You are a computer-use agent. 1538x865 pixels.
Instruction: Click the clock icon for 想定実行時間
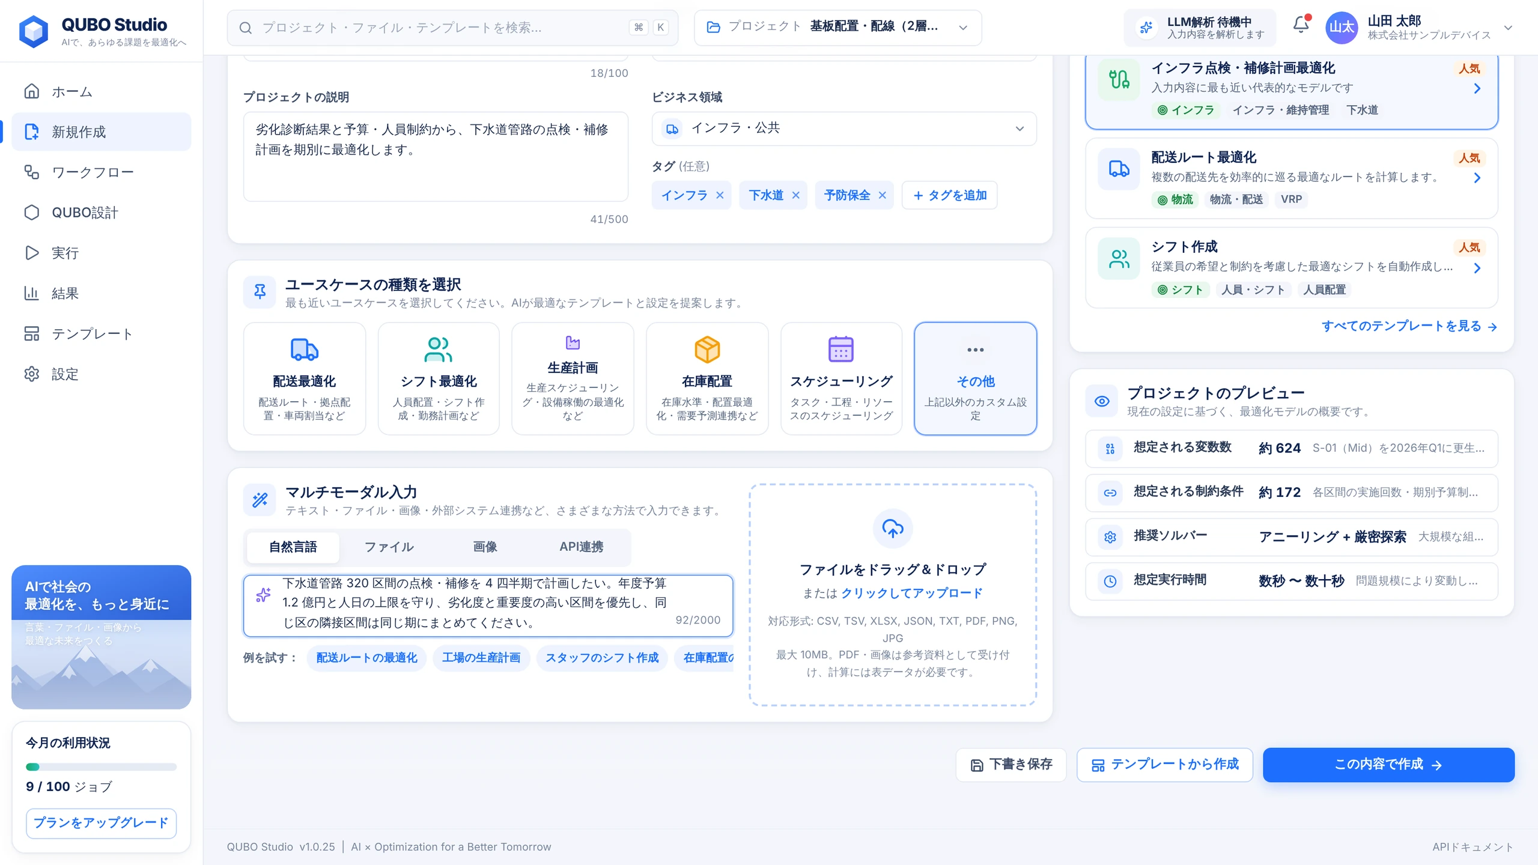point(1110,581)
